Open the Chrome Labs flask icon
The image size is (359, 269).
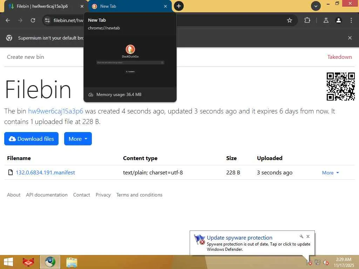coord(326,20)
